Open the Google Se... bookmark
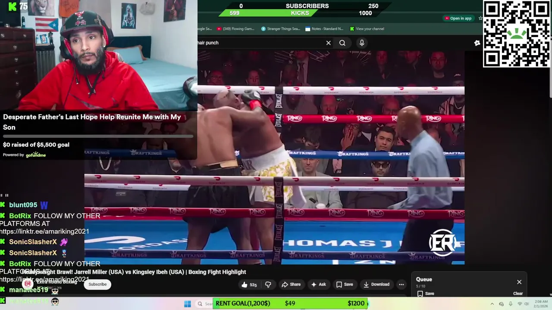Image resolution: width=552 pixels, height=310 pixels. (x=205, y=29)
